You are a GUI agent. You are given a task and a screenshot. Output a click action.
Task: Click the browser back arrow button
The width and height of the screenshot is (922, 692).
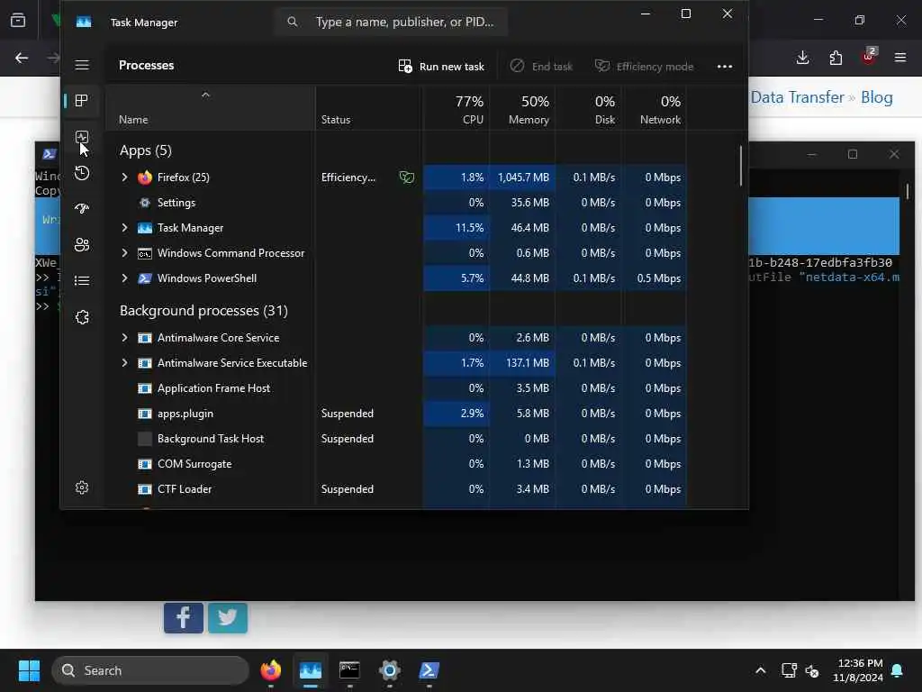pos(22,58)
